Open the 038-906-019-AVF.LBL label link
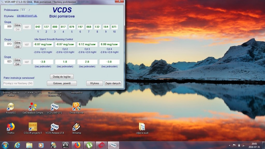The image size is (265, 149). point(27,16)
